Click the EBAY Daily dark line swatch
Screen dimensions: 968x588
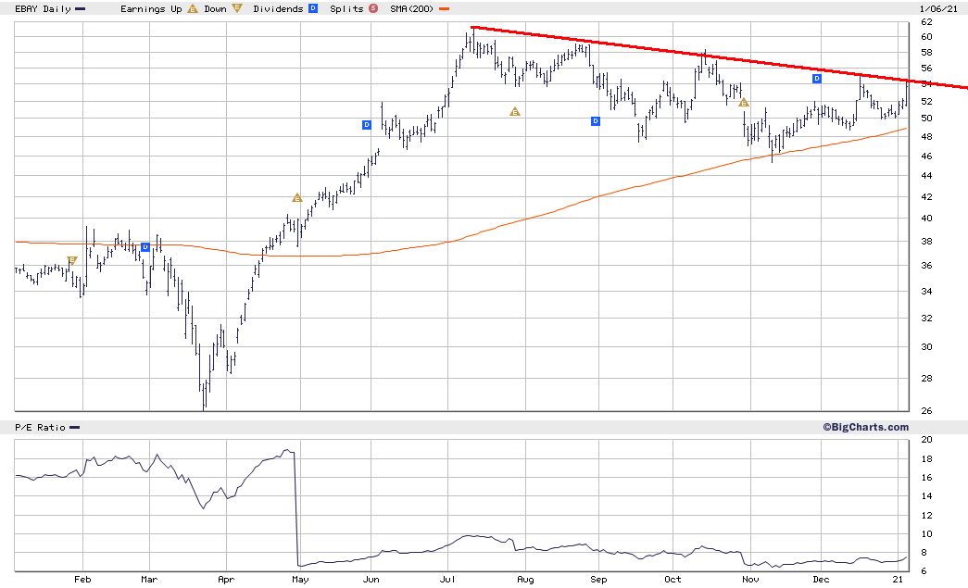81,9
